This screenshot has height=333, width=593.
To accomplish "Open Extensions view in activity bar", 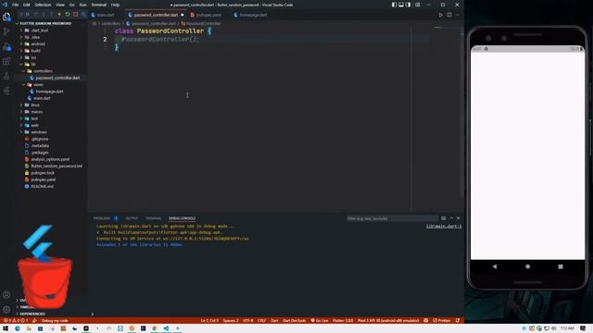I will 6,62.
